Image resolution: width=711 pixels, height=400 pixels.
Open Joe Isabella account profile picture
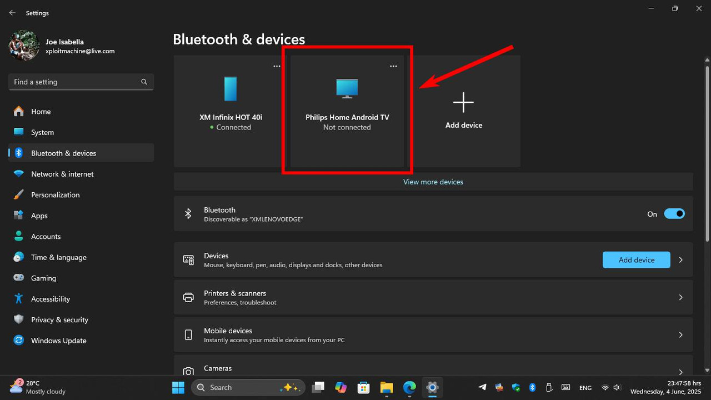24,46
